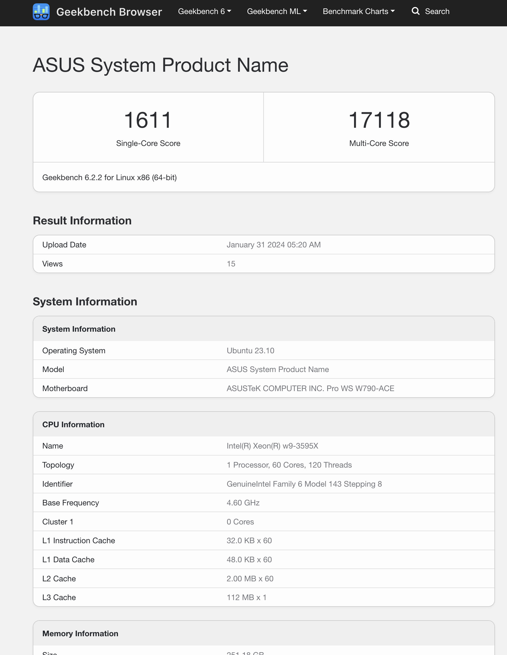
Task: Click the Views row label
Action: [52, 264]
